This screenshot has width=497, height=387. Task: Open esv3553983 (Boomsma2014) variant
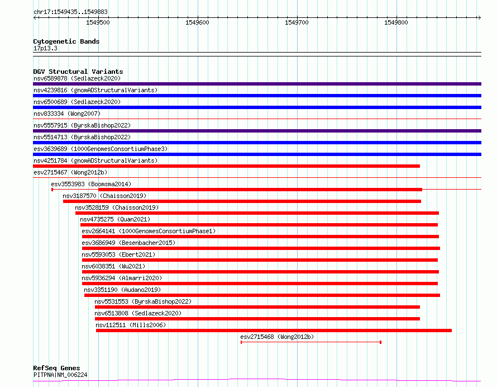91,184
